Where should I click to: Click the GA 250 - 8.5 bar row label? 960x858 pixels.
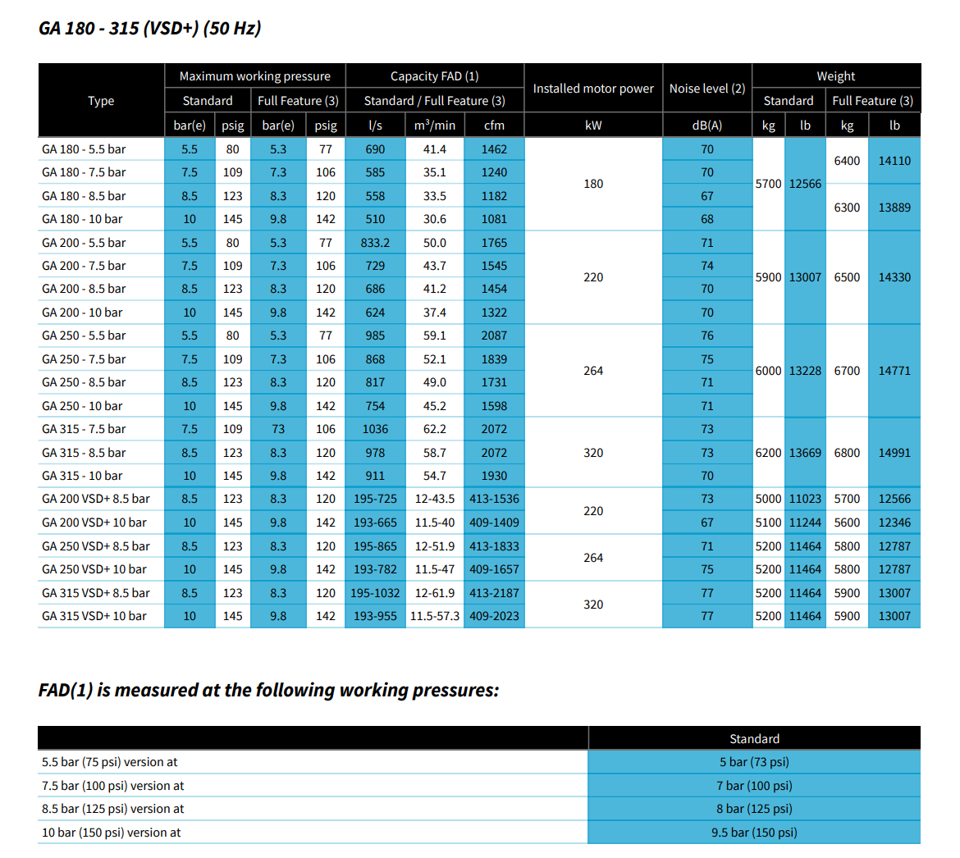tap(84, 382)
